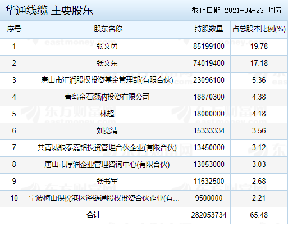Select shareholder name 林超

(107, 114)
